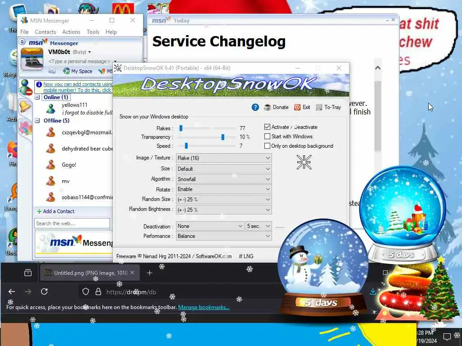Click the add contacts using mobile number link

[78, 87]
